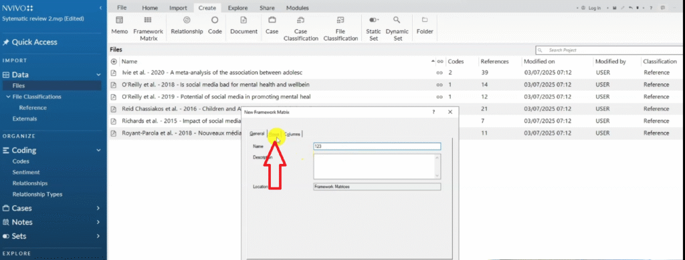Click the link icon column header
This screenshot has height=260, width=685.
[x=440, y=61]
